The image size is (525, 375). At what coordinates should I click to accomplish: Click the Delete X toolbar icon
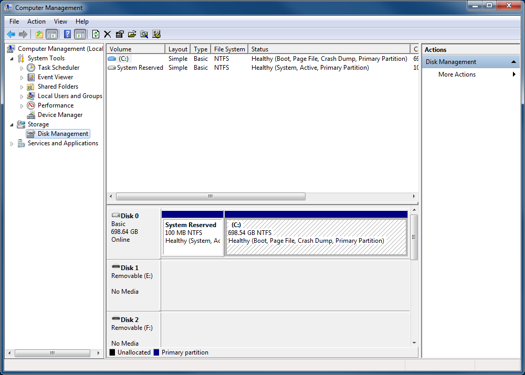coord(108,34)
